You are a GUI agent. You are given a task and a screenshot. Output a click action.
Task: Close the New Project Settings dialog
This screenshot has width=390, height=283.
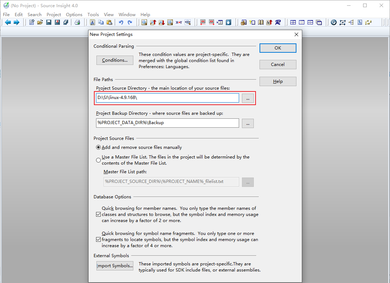point(296,34)
